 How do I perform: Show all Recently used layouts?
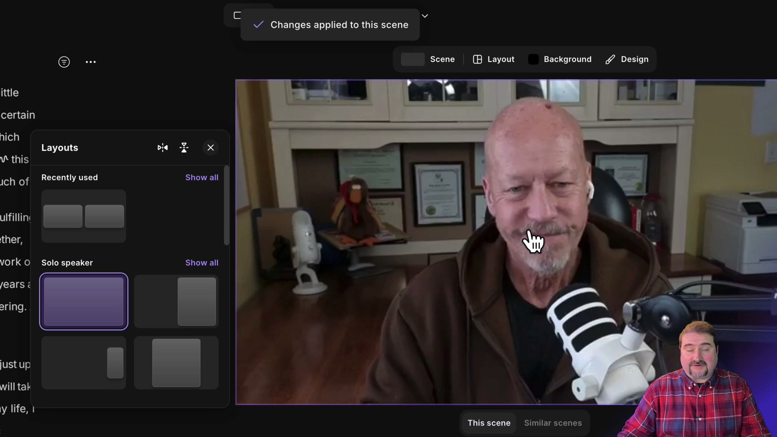click(202, 178)
